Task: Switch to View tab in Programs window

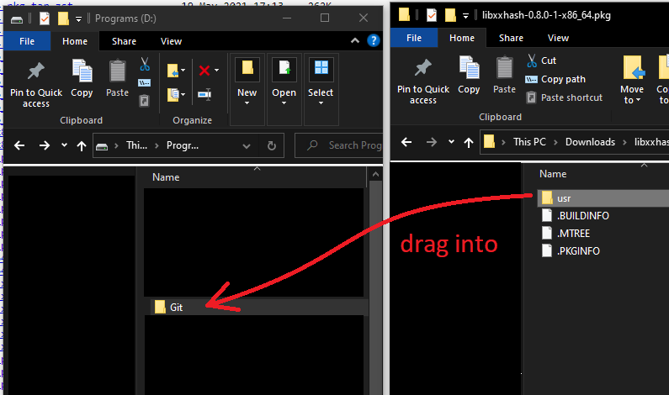Action: [171, 41]
